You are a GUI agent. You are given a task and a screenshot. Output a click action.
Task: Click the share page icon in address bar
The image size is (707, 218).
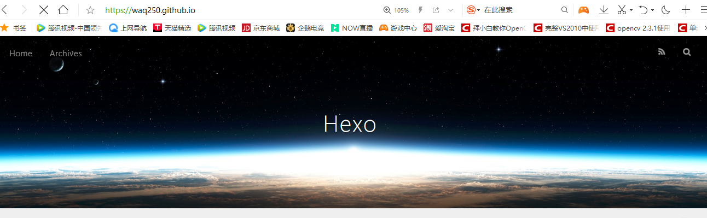coord(436,10)
